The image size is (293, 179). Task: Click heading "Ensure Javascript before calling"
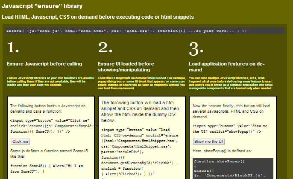click(x=44, y=64)
